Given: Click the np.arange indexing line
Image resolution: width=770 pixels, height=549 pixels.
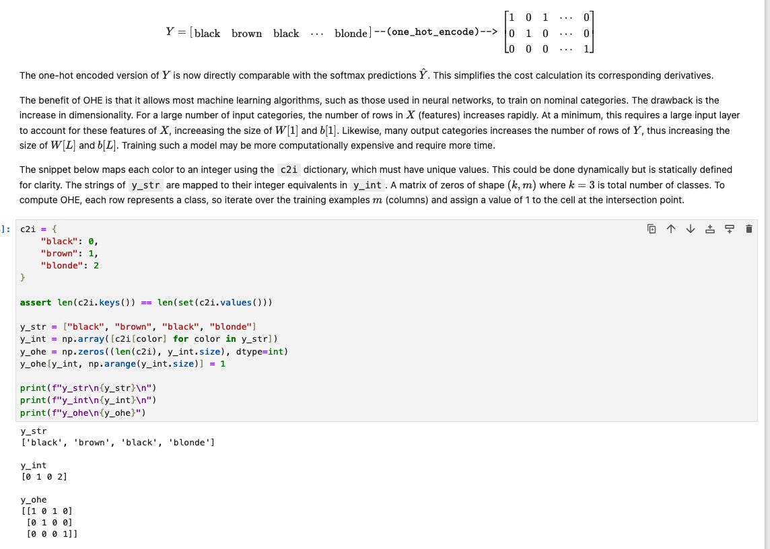Looking at the screenshot, I should [121, 363].
